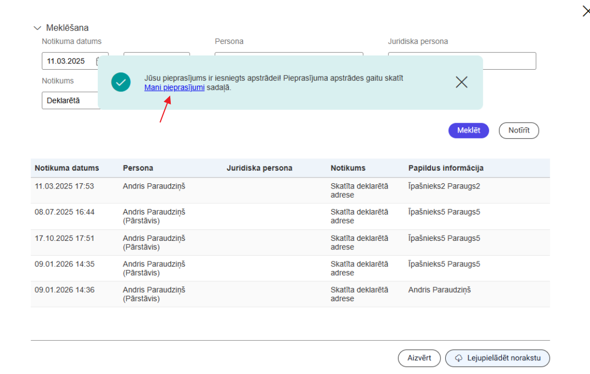Click the cloud download icon beside Lejupielādēt norakstu
The height and width of the screenshot is (374, 590).
[x=458, y=358]
